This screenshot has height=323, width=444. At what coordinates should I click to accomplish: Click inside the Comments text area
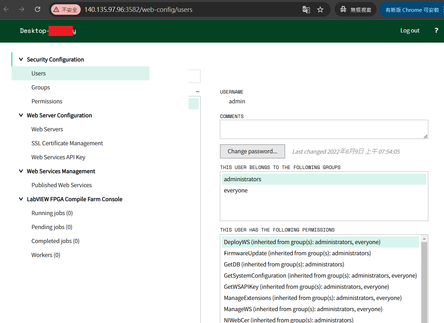point(324,129)
